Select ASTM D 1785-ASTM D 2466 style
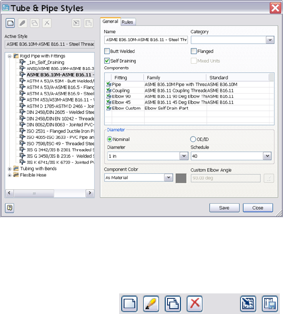283x314 pixels. [x=60, y=106]
